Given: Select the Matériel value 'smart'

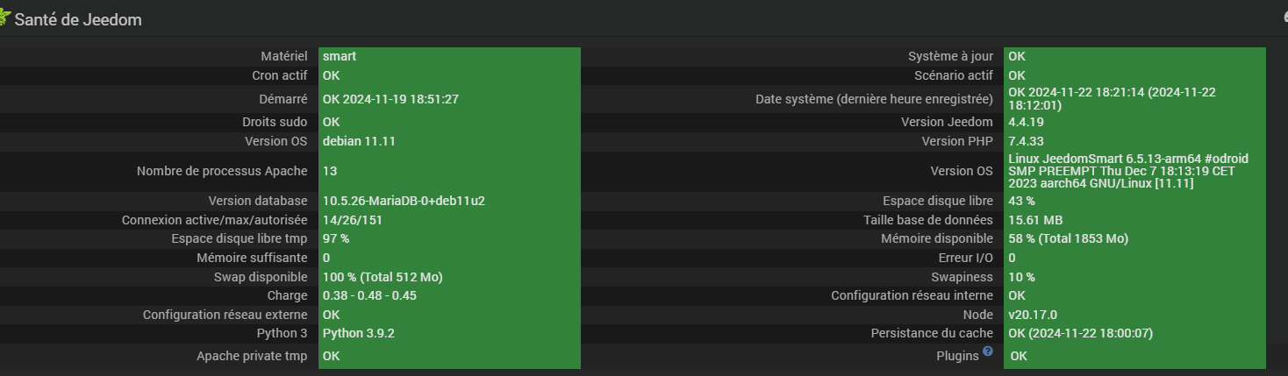Looking at the screenshot, I should (340, 56).
